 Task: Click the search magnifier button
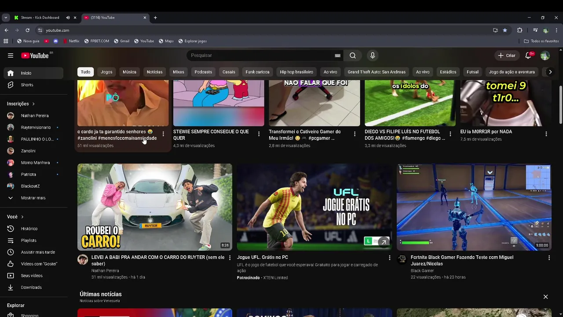coord(353,55)
